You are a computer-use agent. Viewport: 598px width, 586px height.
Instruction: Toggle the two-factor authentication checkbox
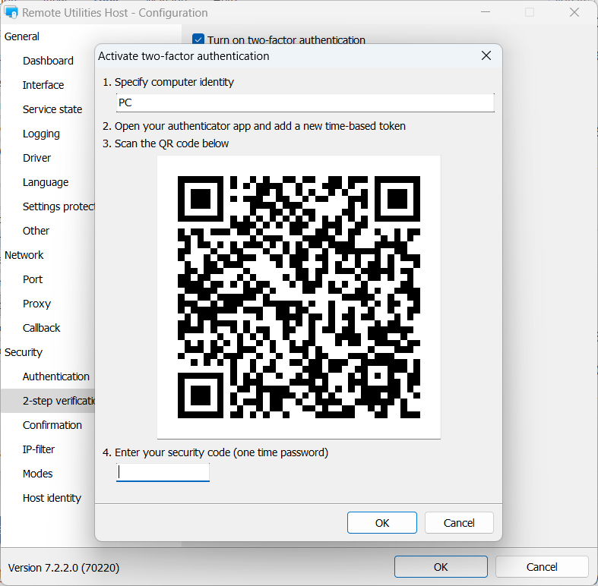coord(198,40)
